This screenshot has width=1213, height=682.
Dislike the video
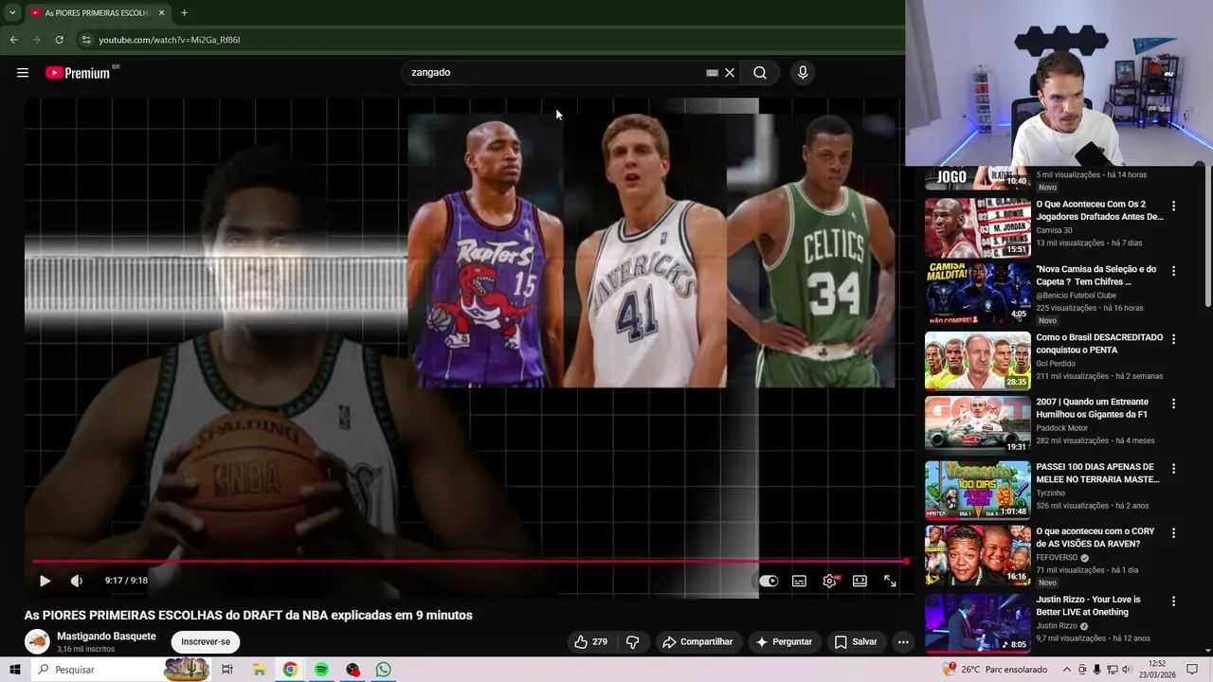click(x=632, y=641)
